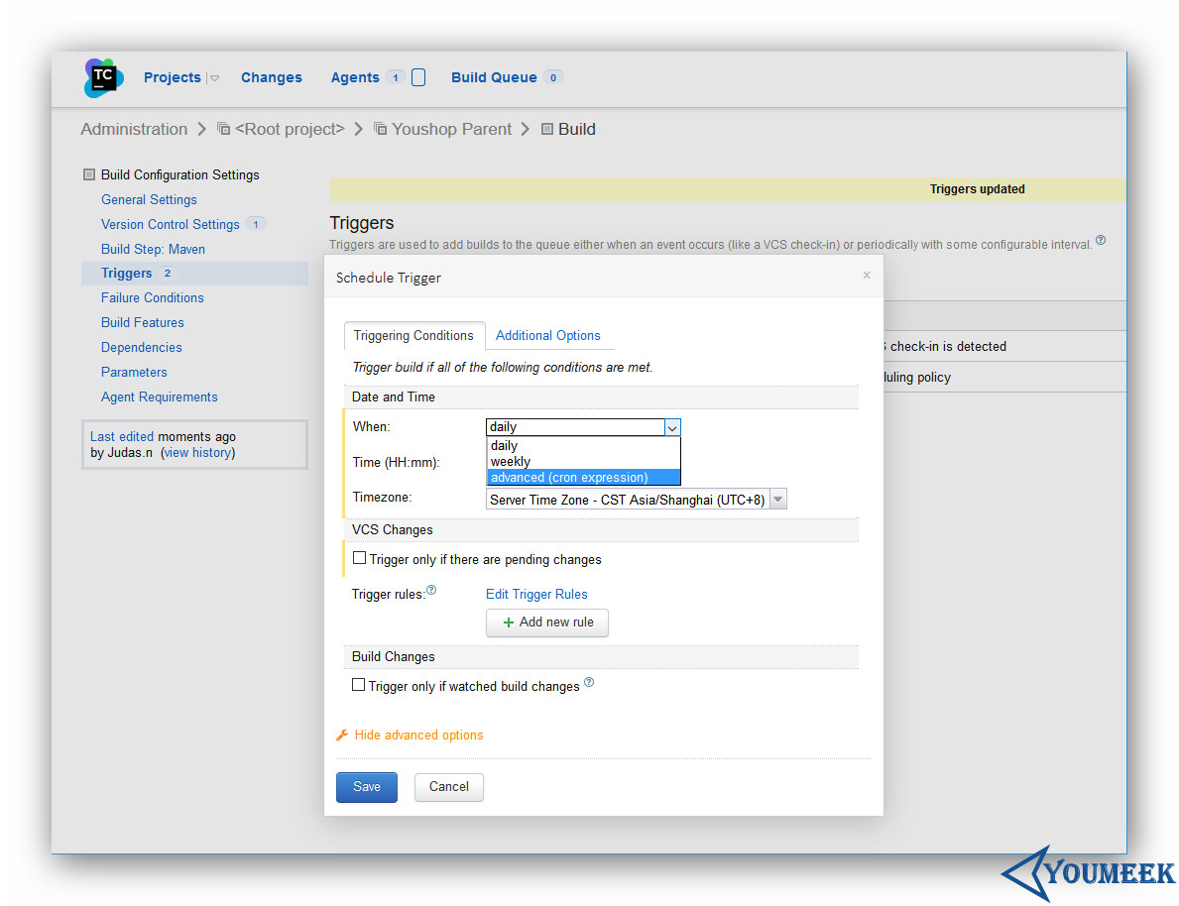The width and height of the screenshot is (1179, 906).
Task: Enable Trigger only if watched build changes
Action: (359, 685)
